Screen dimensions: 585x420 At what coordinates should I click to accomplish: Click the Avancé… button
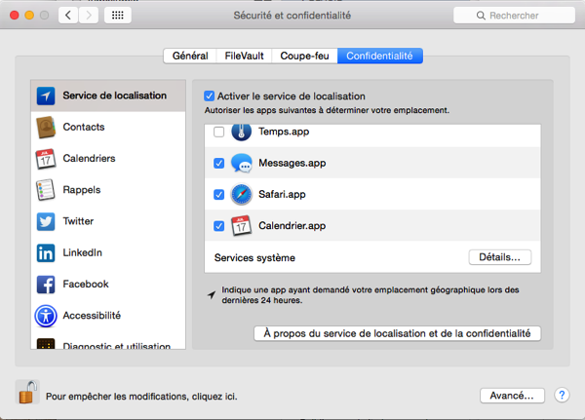pos(512,396)
